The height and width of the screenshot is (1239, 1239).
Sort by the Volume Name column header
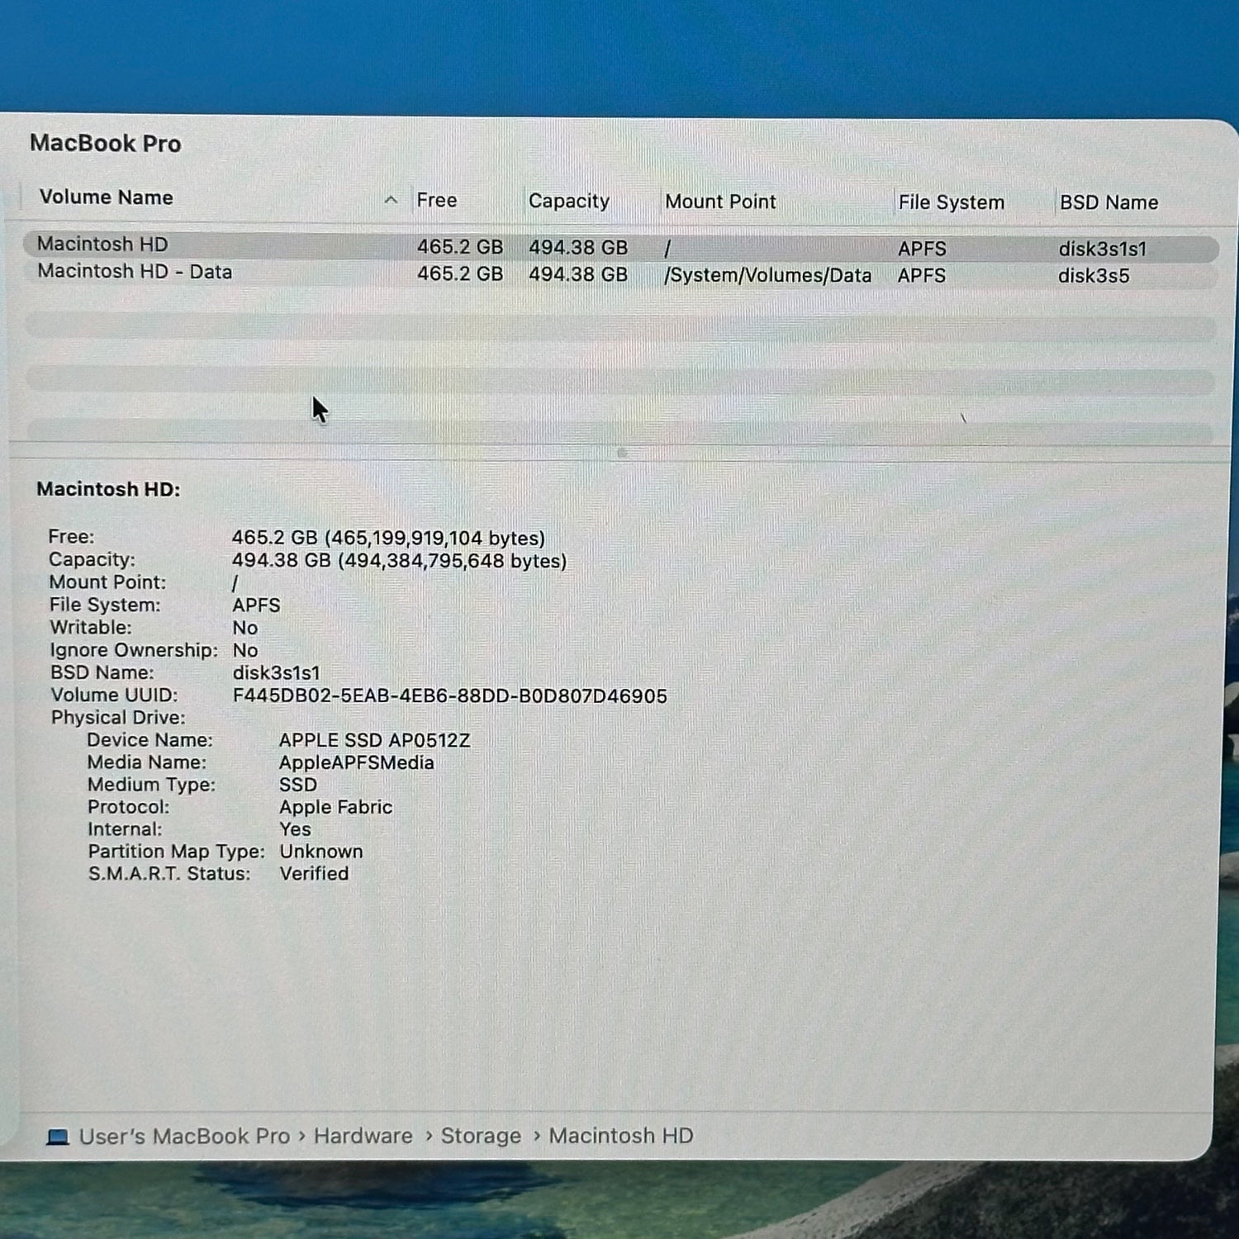[x=106, y=197]
